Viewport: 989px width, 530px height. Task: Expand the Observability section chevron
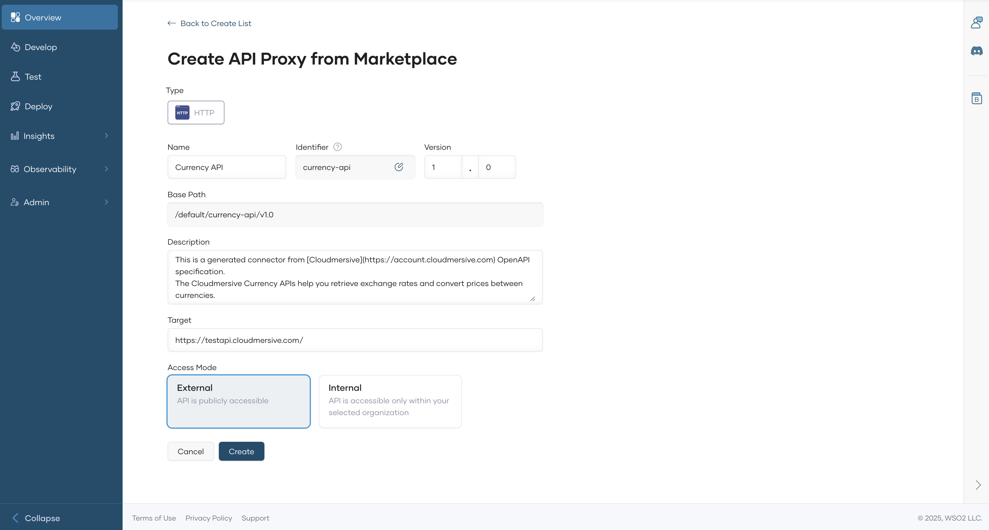click(x=106, y=169)
